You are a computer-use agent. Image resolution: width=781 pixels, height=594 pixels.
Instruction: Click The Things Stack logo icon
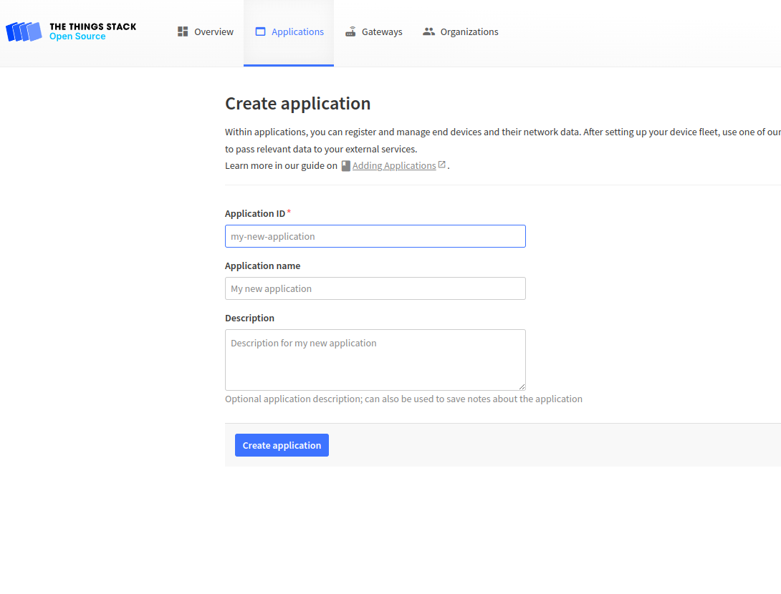pos(24,32)
